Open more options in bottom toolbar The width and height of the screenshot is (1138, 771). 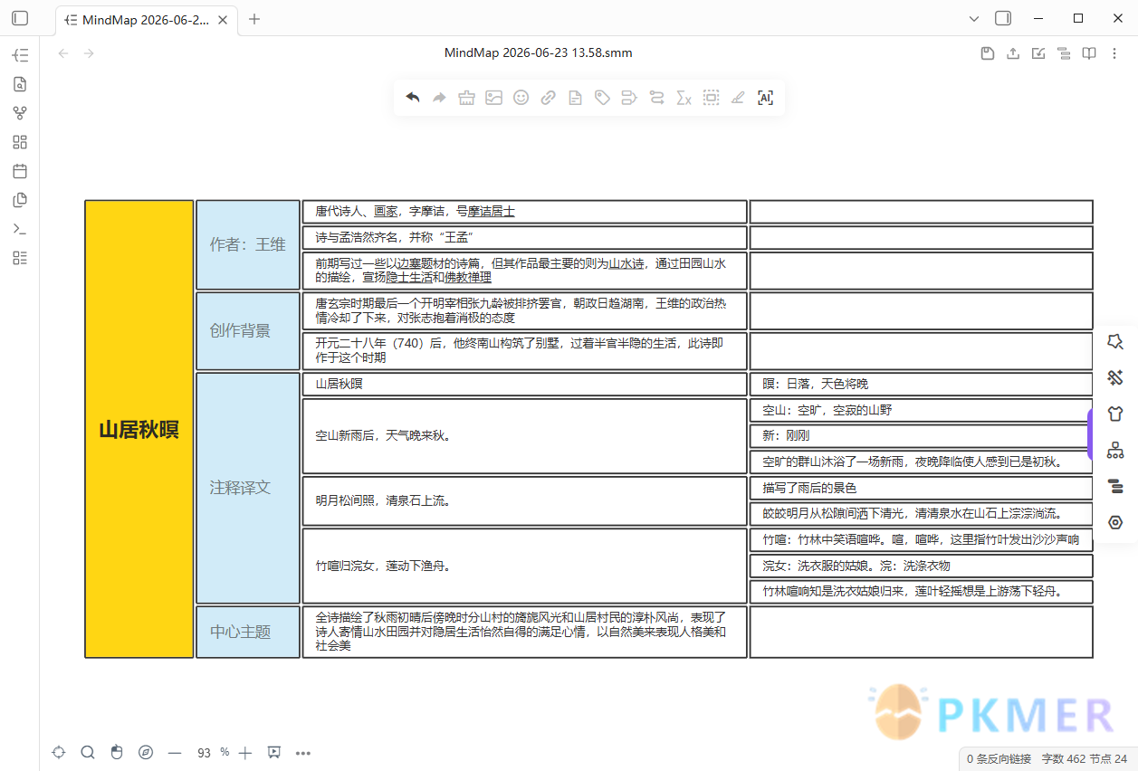[303, 752]
